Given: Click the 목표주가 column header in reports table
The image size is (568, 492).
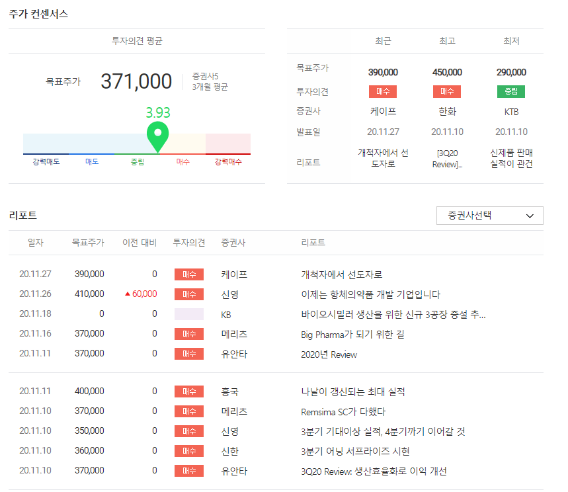Looking at the screenshot, I should pyautogui.click(x=88, y=243).
